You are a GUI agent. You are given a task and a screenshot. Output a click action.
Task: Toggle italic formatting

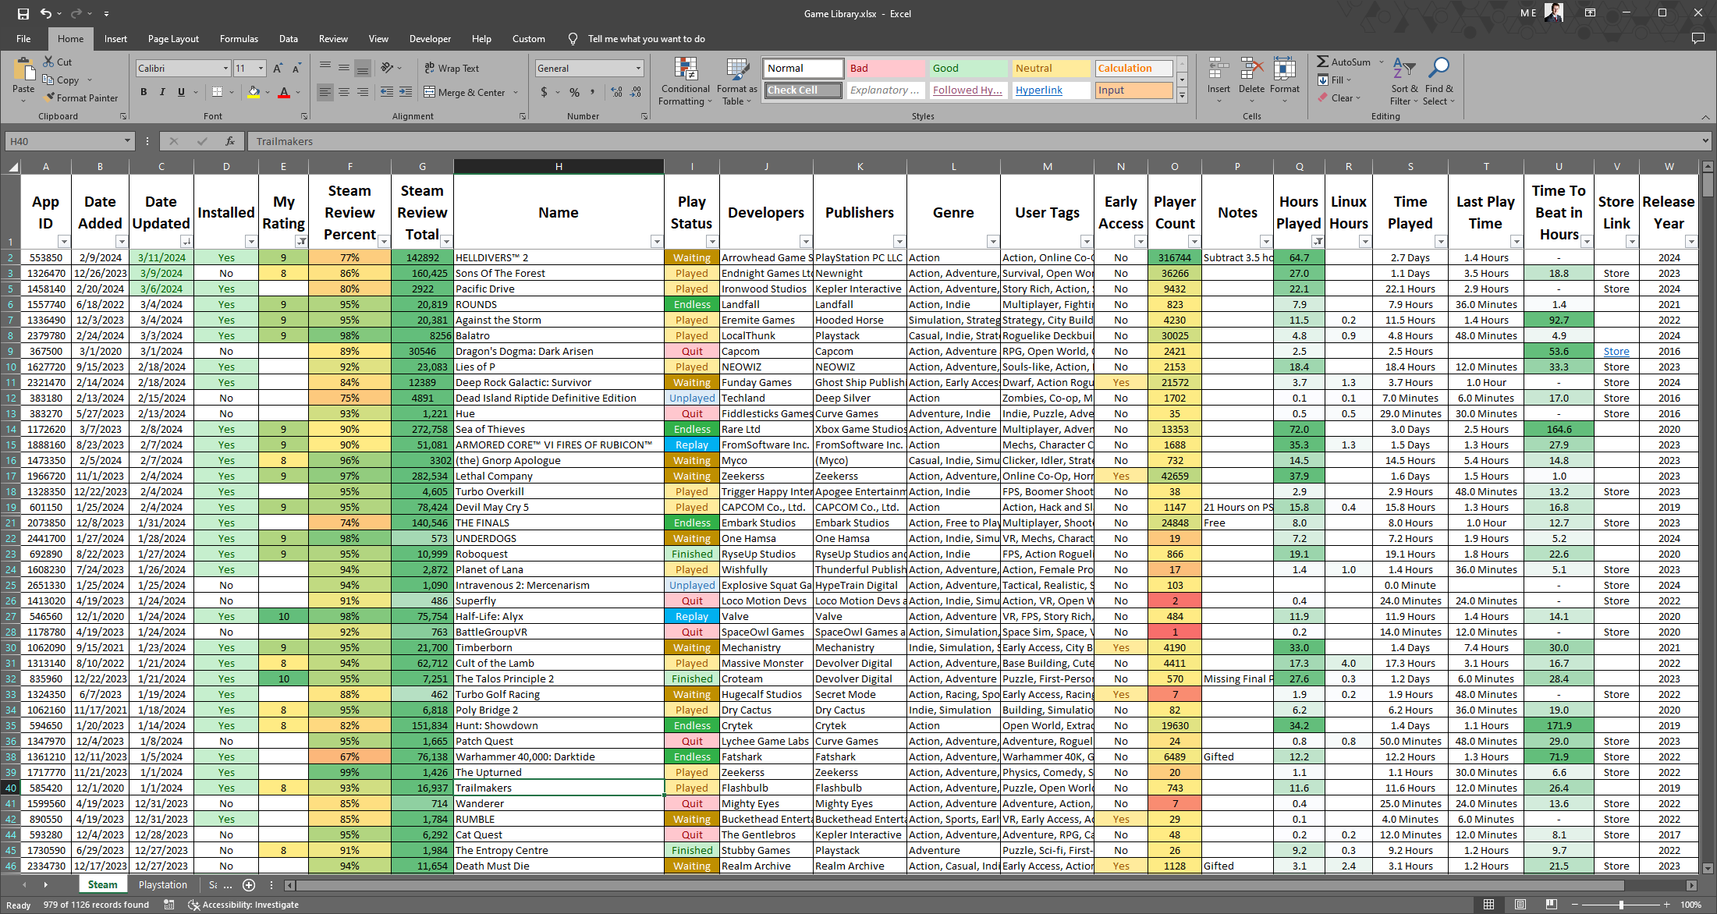click(162, 92)
